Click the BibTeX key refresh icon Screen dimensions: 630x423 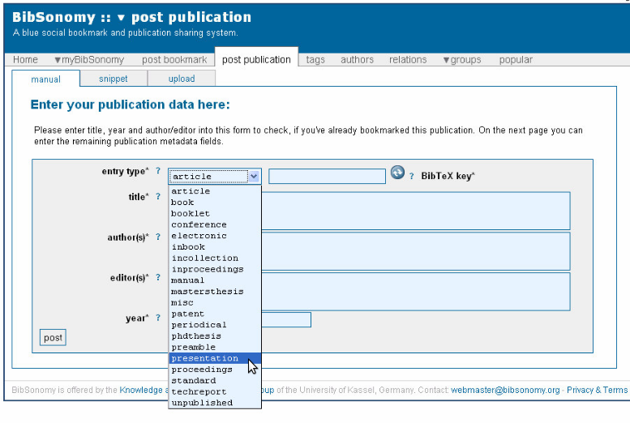coord(397,173)
